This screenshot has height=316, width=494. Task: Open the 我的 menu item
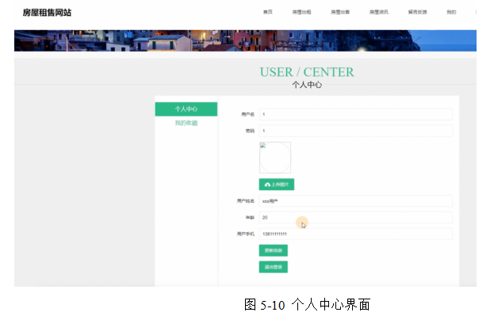click(451, 12)
